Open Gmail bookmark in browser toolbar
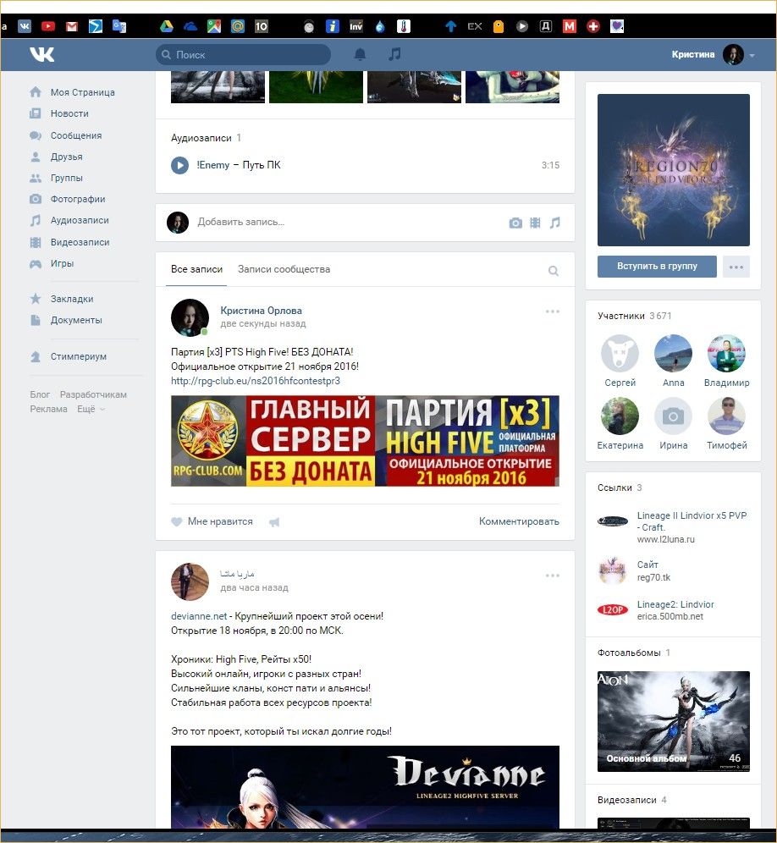777x843 pixels. pos(71,25)
